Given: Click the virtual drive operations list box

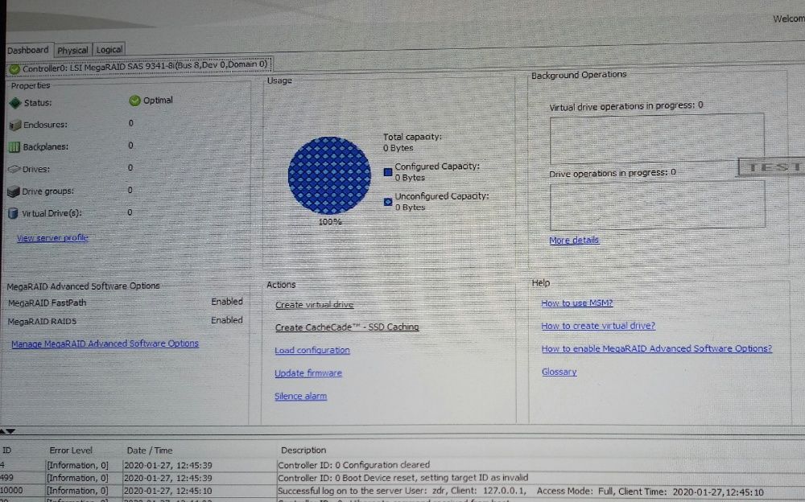Looking at the screenshot, I should (x=657, y=138).
